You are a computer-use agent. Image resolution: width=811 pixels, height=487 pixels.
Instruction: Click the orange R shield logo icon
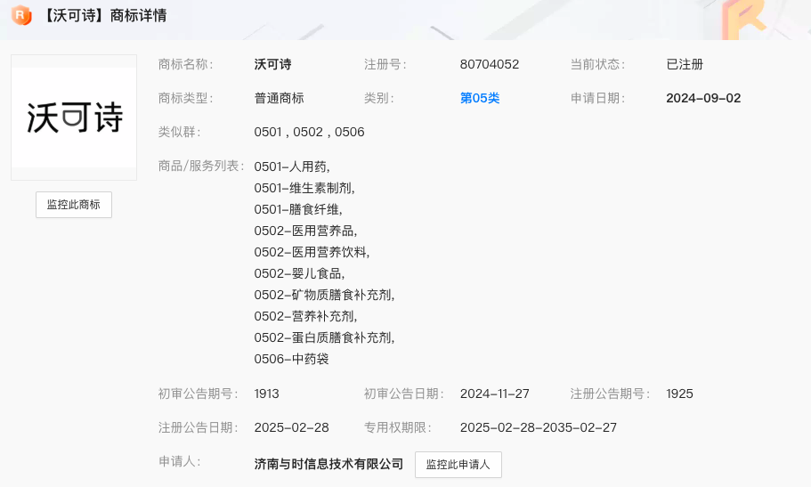click(x=21, y=15)
